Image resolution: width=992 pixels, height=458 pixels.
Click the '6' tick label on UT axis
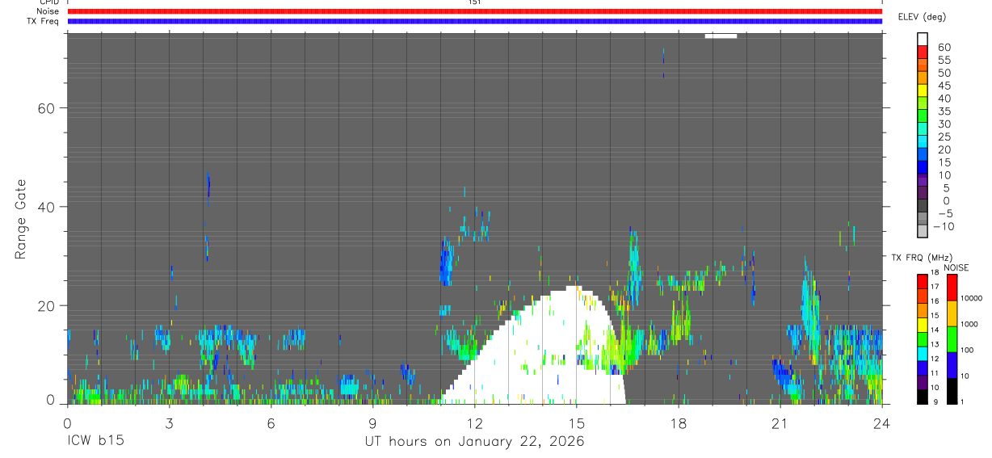pos(271,422)
